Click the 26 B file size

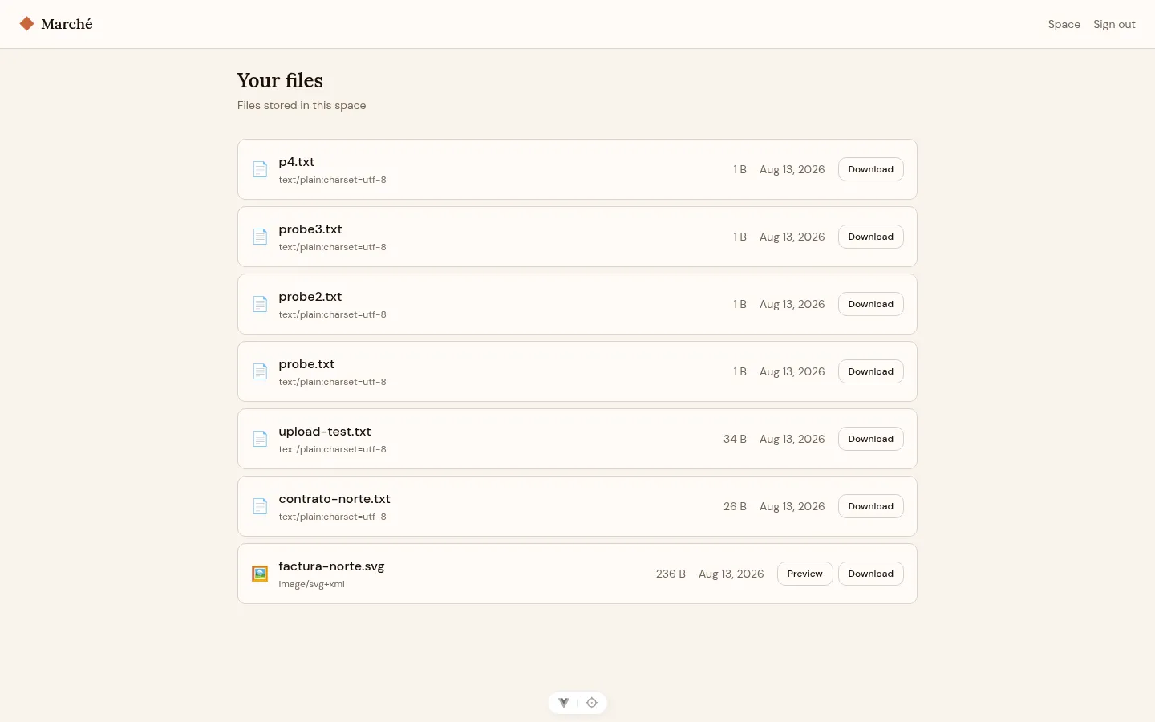pyautogui.click(x=735, y=506)
